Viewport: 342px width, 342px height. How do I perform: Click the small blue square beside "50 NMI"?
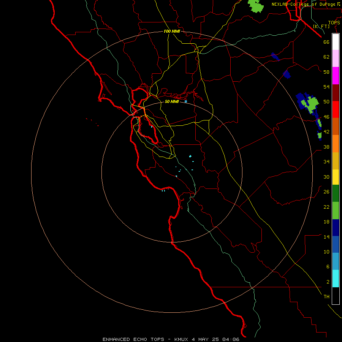click(186, 101)
